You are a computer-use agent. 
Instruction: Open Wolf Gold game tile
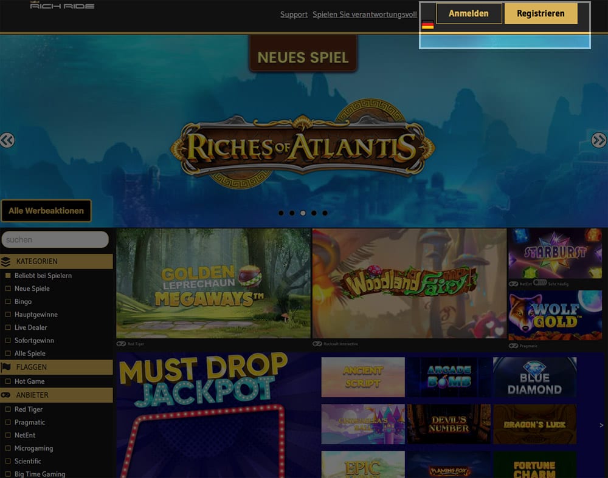(x=555, y=315)
